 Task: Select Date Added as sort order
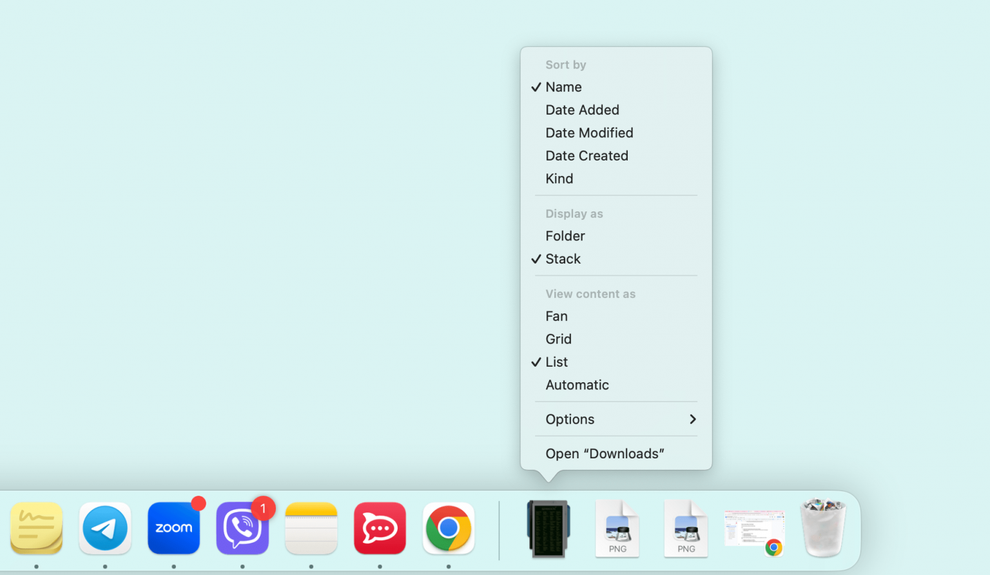[x=582, y=110]
